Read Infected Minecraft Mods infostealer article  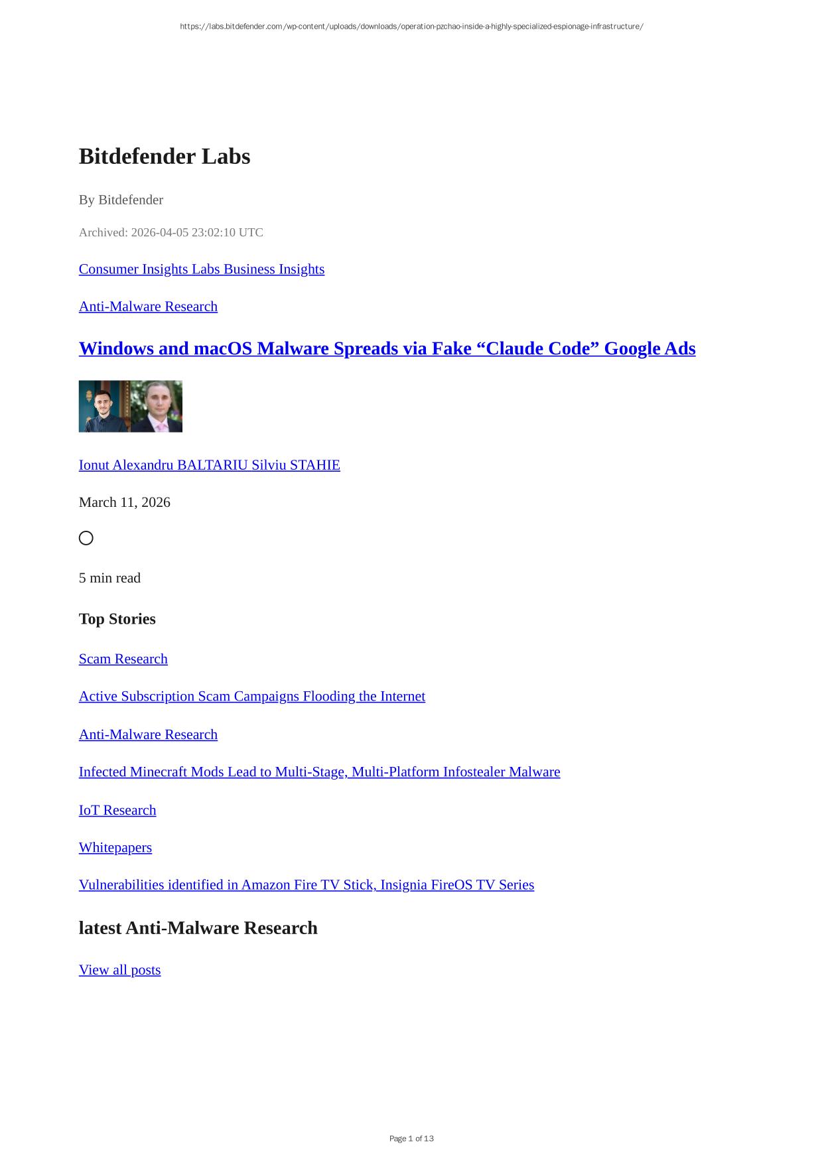[320, 772]
